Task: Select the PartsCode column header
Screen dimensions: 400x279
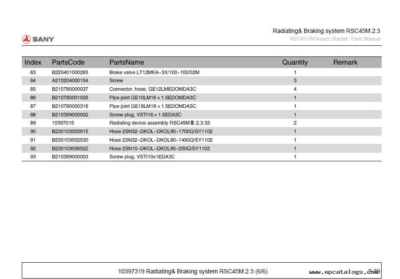Action: pos(68,62)
